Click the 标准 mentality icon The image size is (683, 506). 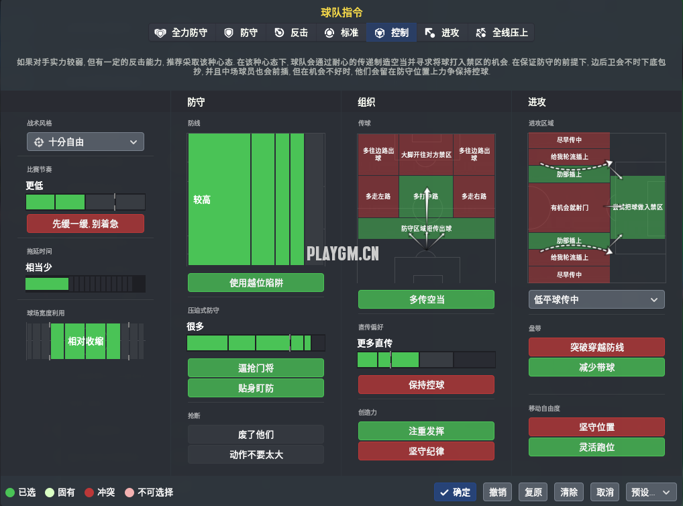coord(329,32)
